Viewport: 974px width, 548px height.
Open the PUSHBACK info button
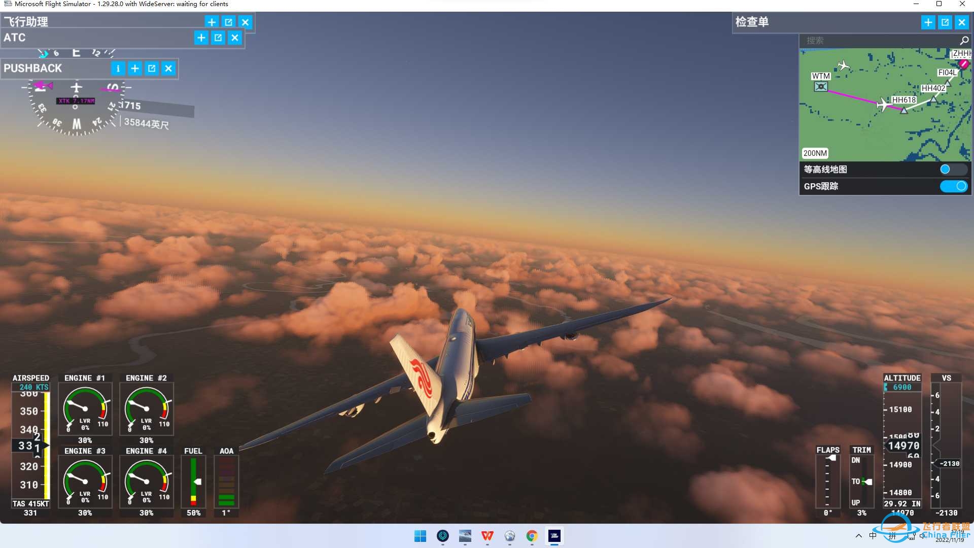(118, 68)
